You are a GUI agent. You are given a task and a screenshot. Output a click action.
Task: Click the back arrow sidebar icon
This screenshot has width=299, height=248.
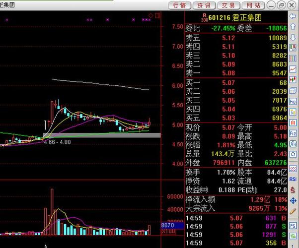[293, 16]
